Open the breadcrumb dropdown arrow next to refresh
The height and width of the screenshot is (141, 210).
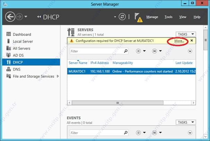[115, 17]
